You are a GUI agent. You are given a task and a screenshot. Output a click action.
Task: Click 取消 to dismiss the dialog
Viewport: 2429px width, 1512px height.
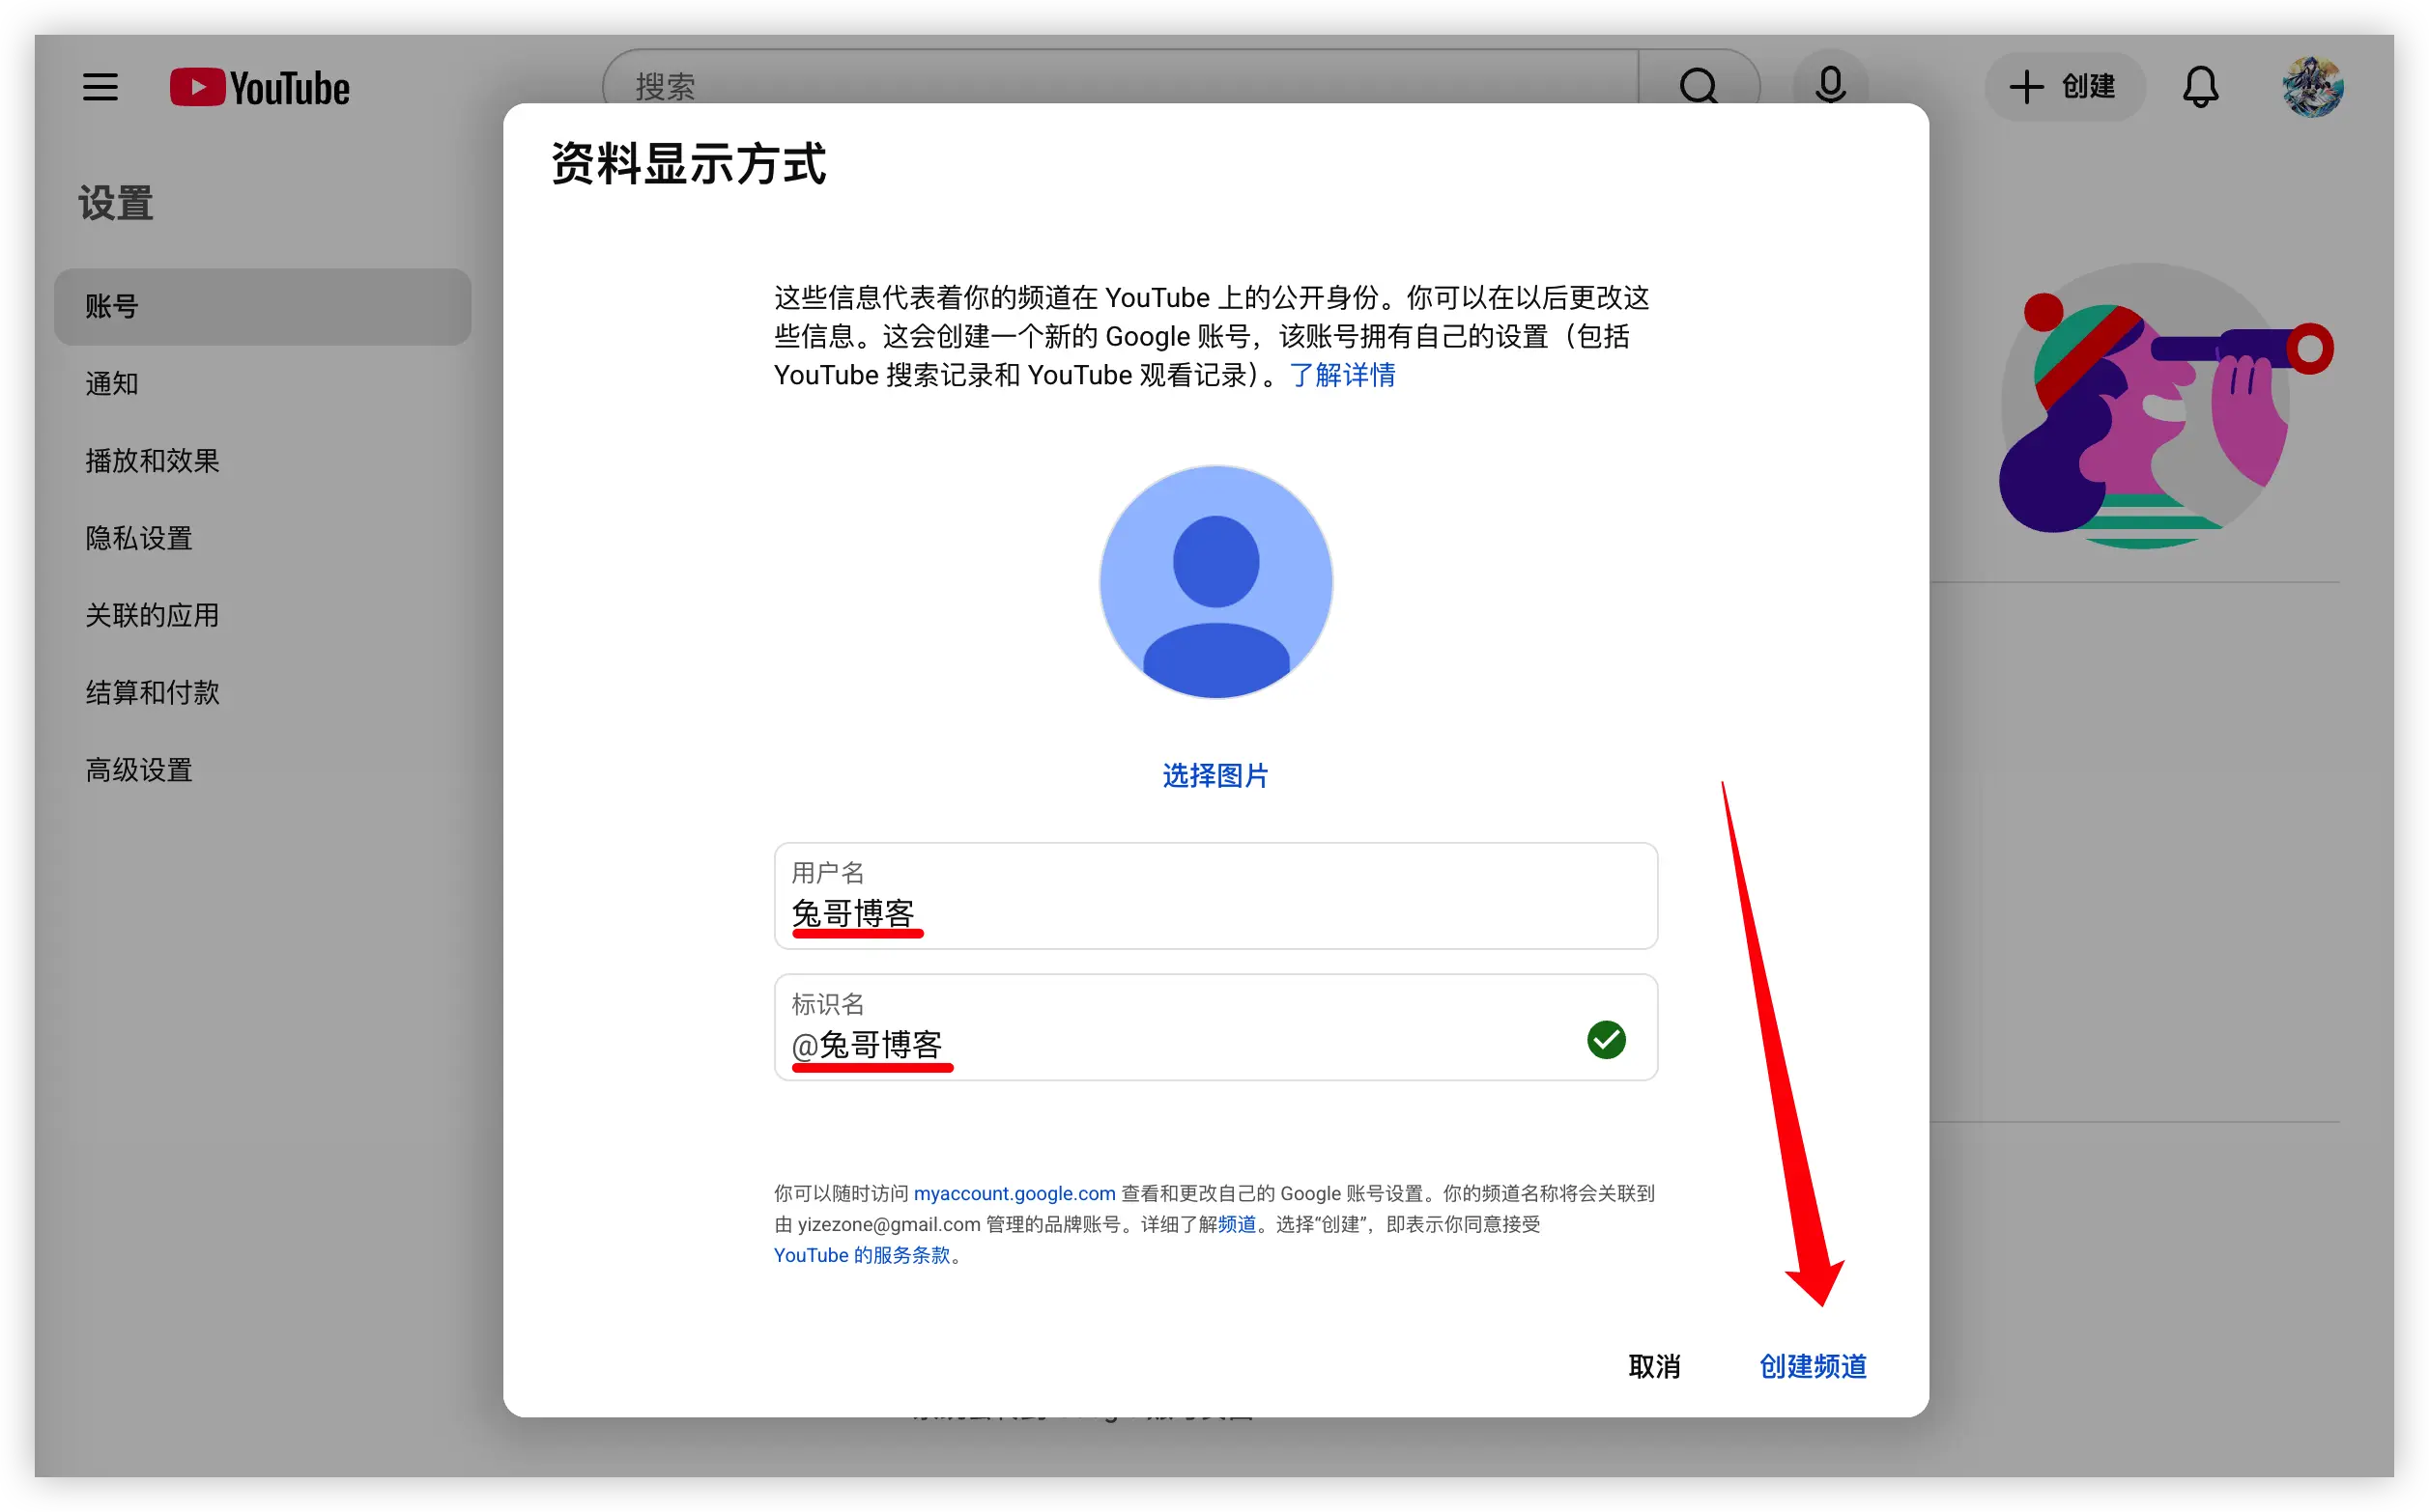tap(1655, 1366)
